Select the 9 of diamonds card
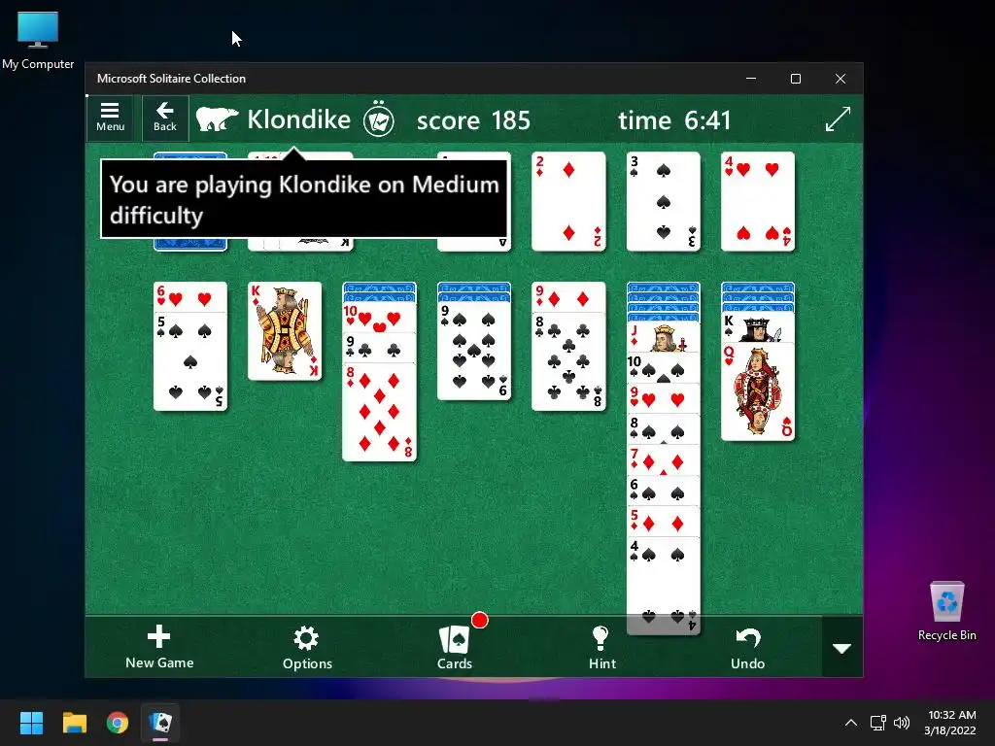The height and width of the screenshot is (746, 995). (568, 297)
